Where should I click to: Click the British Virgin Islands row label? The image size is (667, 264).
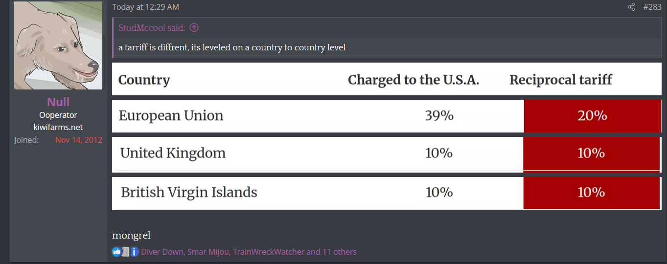click(x=189, y=192)
